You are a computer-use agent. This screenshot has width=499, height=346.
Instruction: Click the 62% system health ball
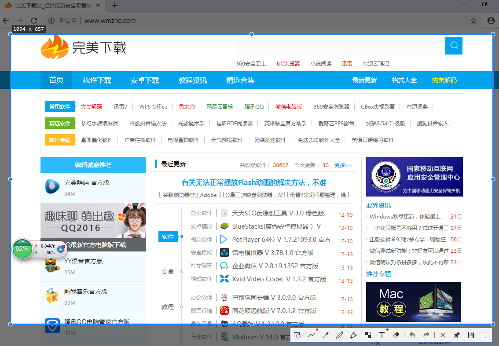point(22,249)
